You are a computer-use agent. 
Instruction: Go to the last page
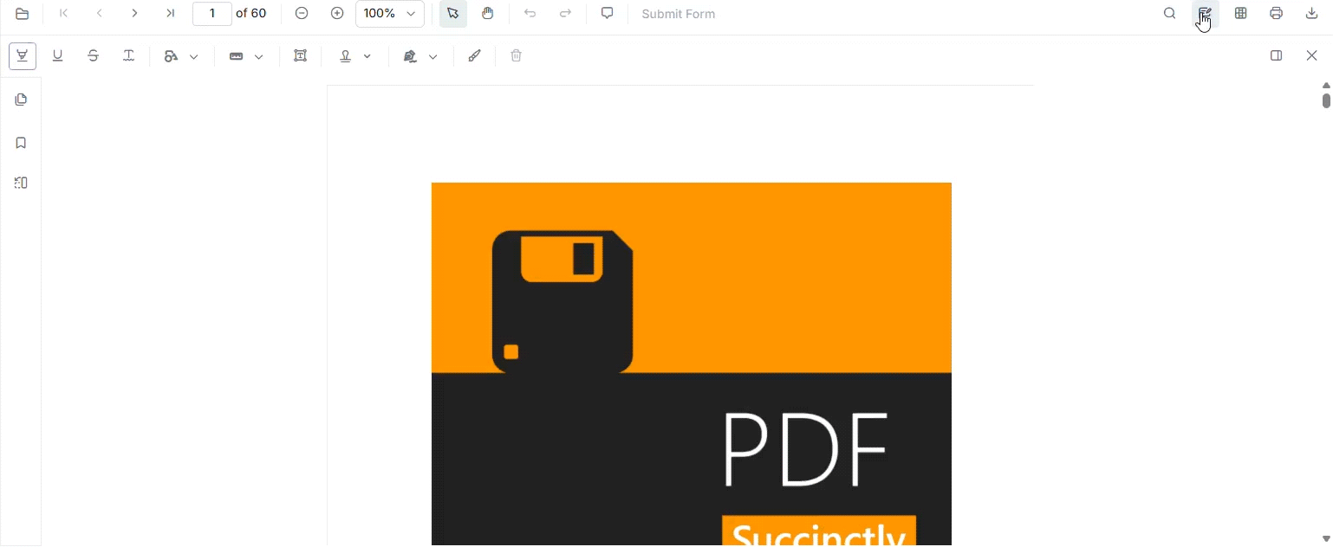click(170, 13)
